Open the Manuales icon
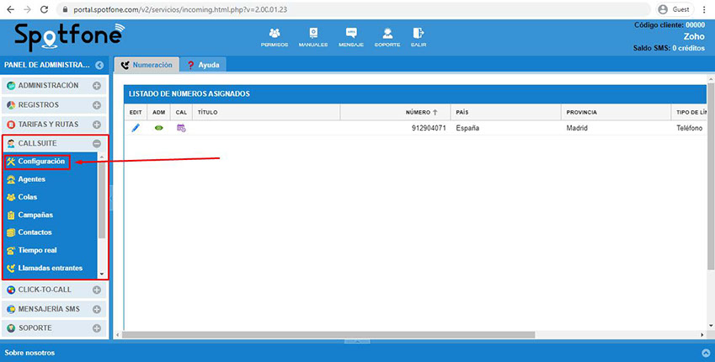Image resolution: width=715 pixels, height=362 pixels. coord(312,35)
